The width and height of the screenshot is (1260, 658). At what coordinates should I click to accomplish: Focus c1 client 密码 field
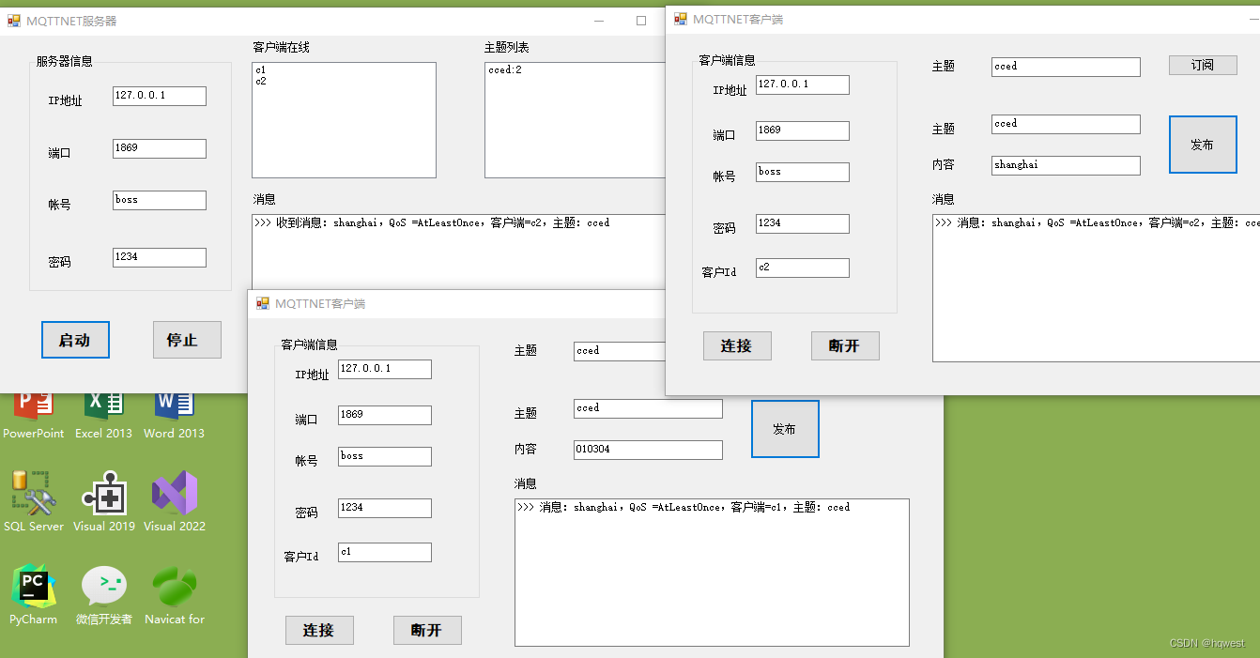(x=385, y=508)
